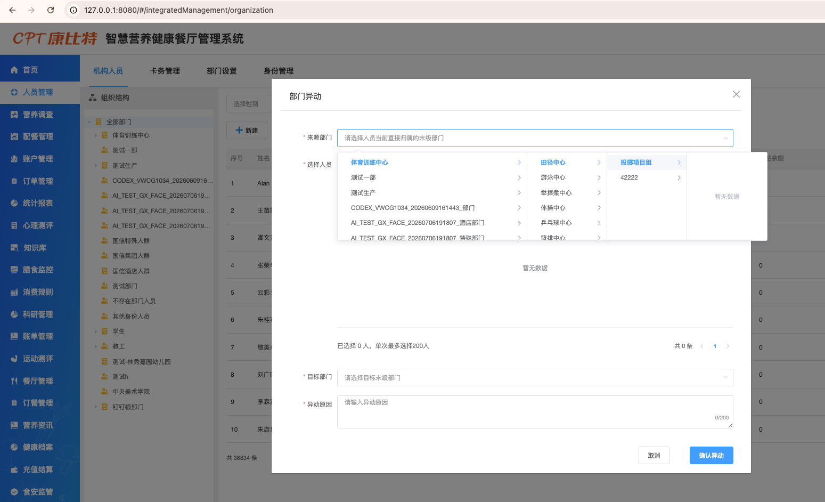The image size is (825, 502).
Task: Select 中央美术学院 tree node
Action: 131,392
